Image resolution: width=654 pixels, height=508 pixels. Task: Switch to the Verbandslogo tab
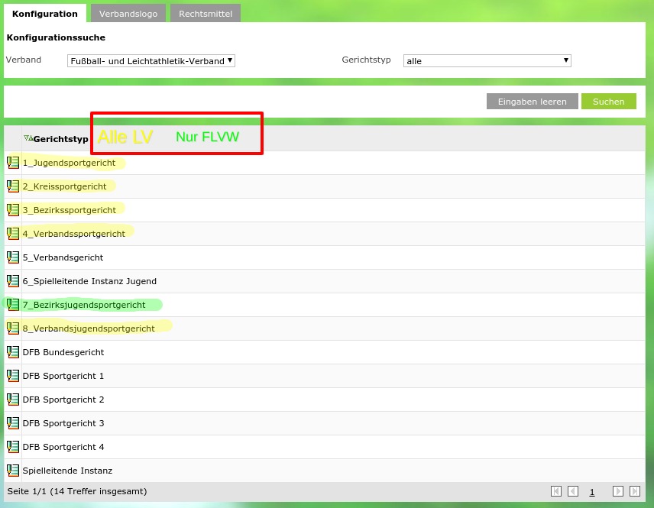click(x=128, y=14)
